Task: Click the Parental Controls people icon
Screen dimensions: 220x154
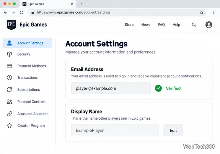Action: coord(9,102)
